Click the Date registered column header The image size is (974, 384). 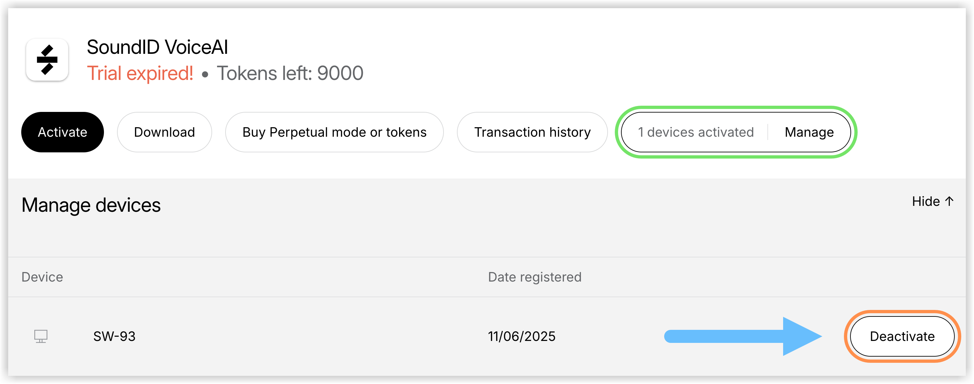coord(535,277)
